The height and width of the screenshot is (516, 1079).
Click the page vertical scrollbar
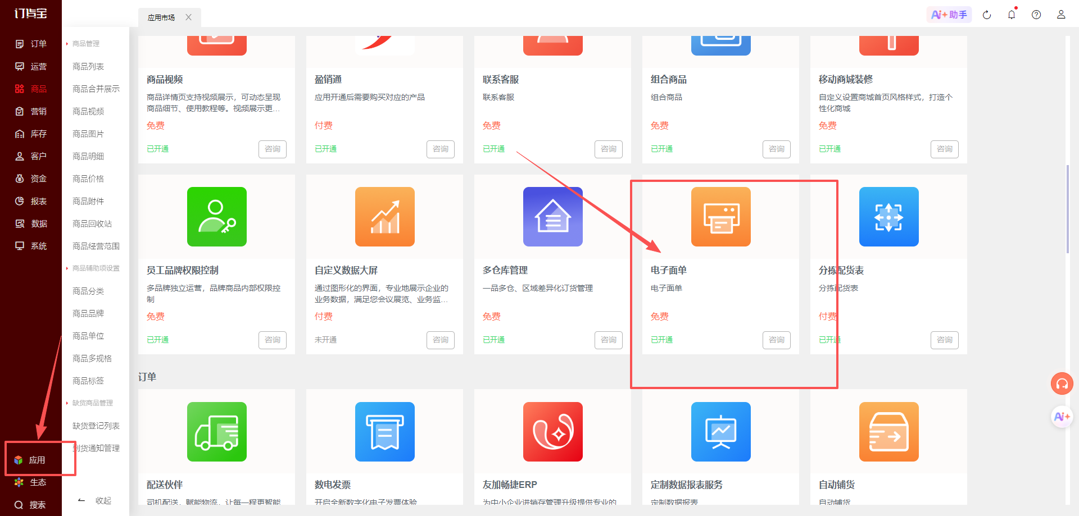[1068, 209]
